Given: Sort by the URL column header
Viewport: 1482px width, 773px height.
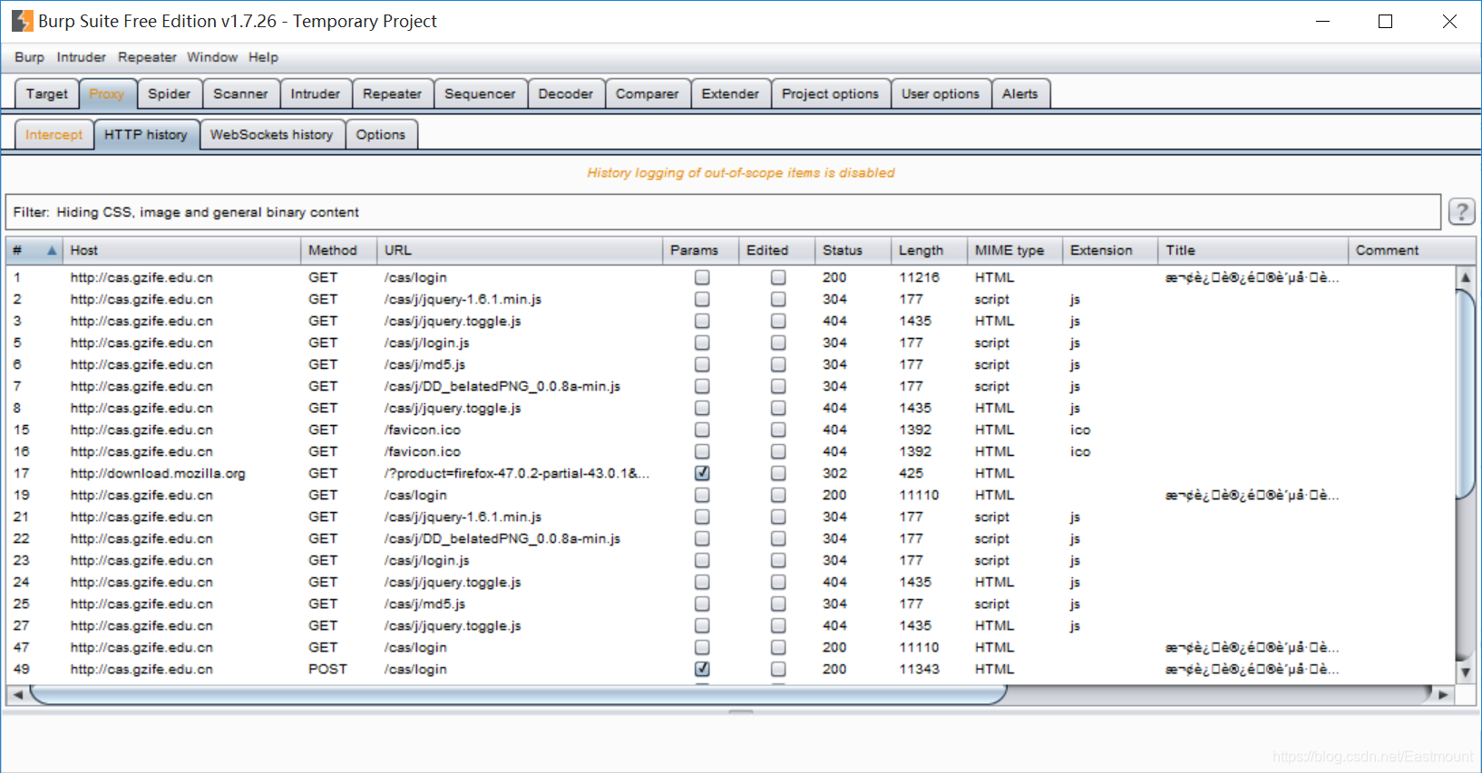Looking at the screenshot, I should click(x=519, y=250).
